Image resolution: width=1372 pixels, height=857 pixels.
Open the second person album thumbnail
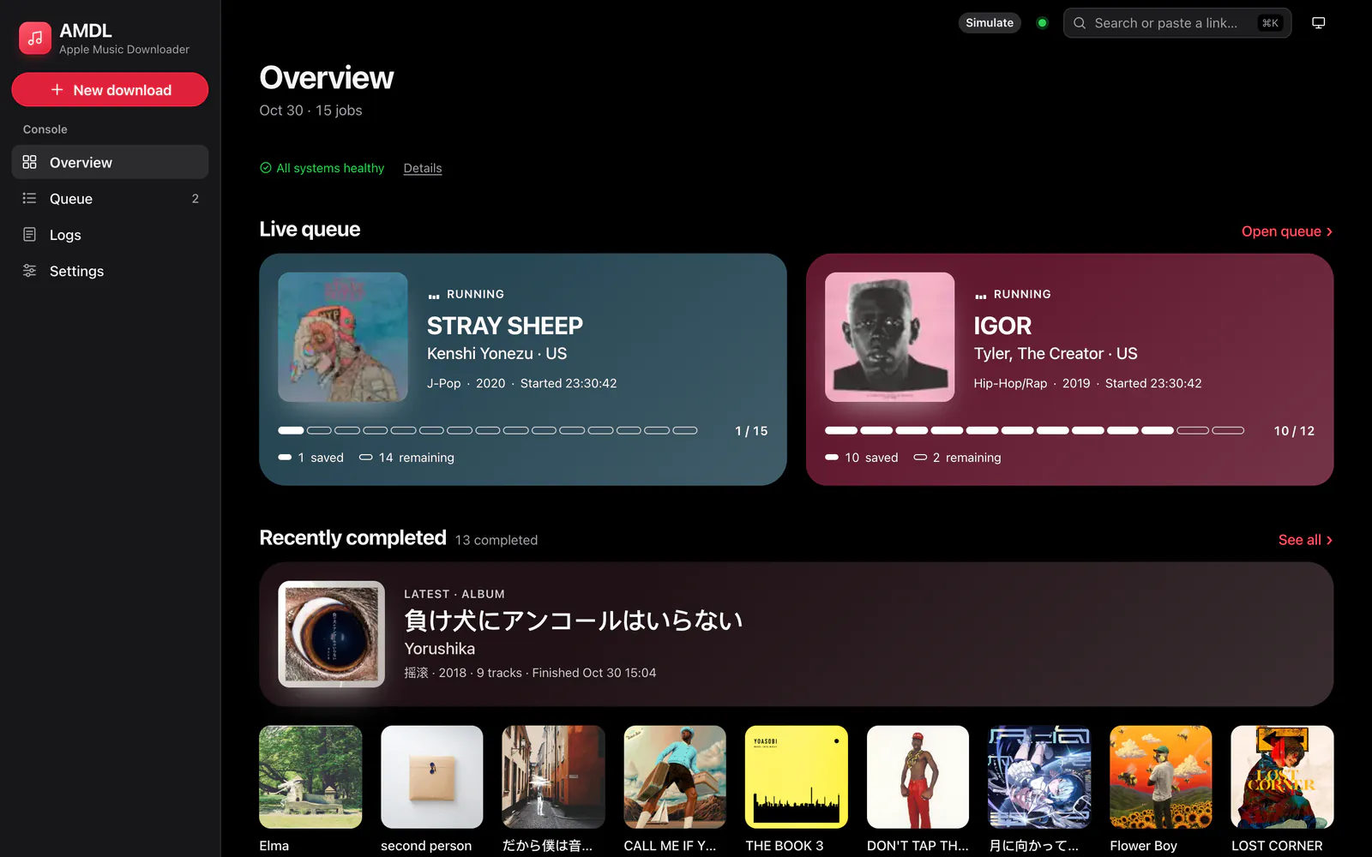tap(432, 777)
